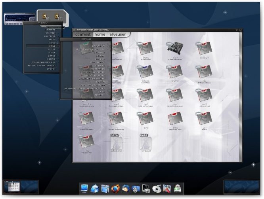Open the root folder icon
264x199 pixels.
[205, 95]
